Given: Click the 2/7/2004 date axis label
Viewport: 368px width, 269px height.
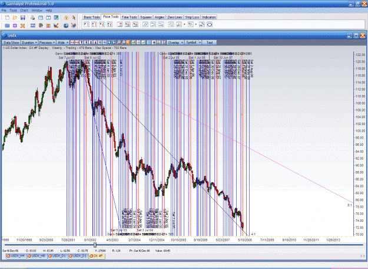Looking at the screenshot, I should click(134, 240).
